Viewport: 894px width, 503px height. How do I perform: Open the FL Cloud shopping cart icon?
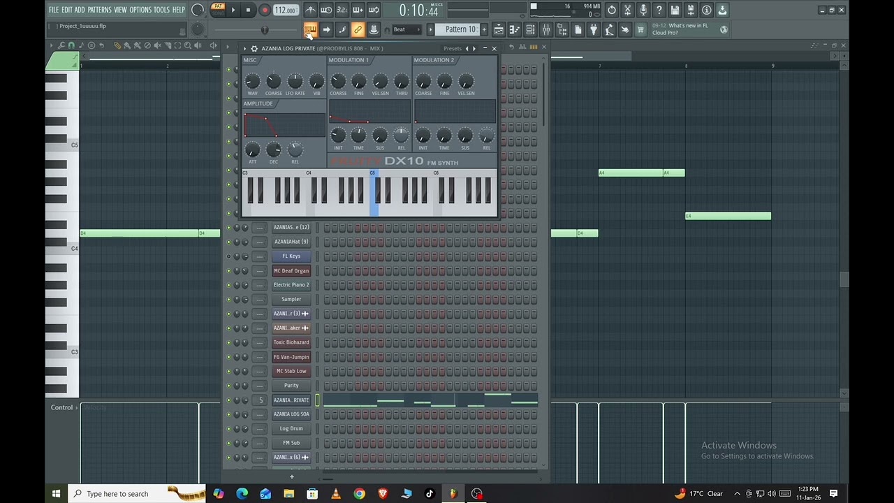pos(640,29)
